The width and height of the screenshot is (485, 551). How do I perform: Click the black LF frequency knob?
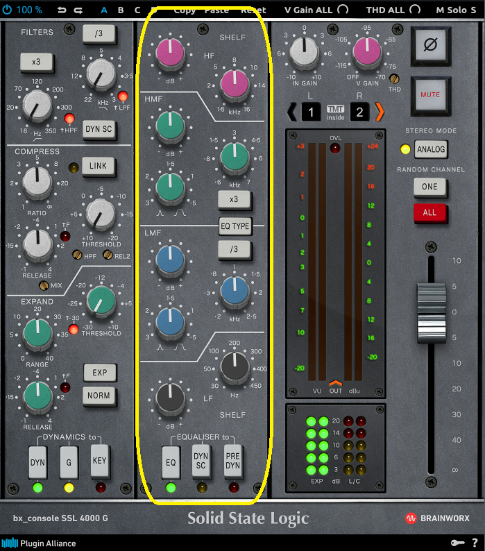coord(235,366)
